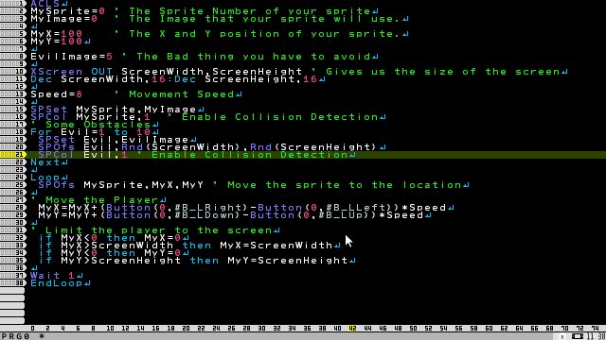Click the Wait 1 statement

point(53,276)
